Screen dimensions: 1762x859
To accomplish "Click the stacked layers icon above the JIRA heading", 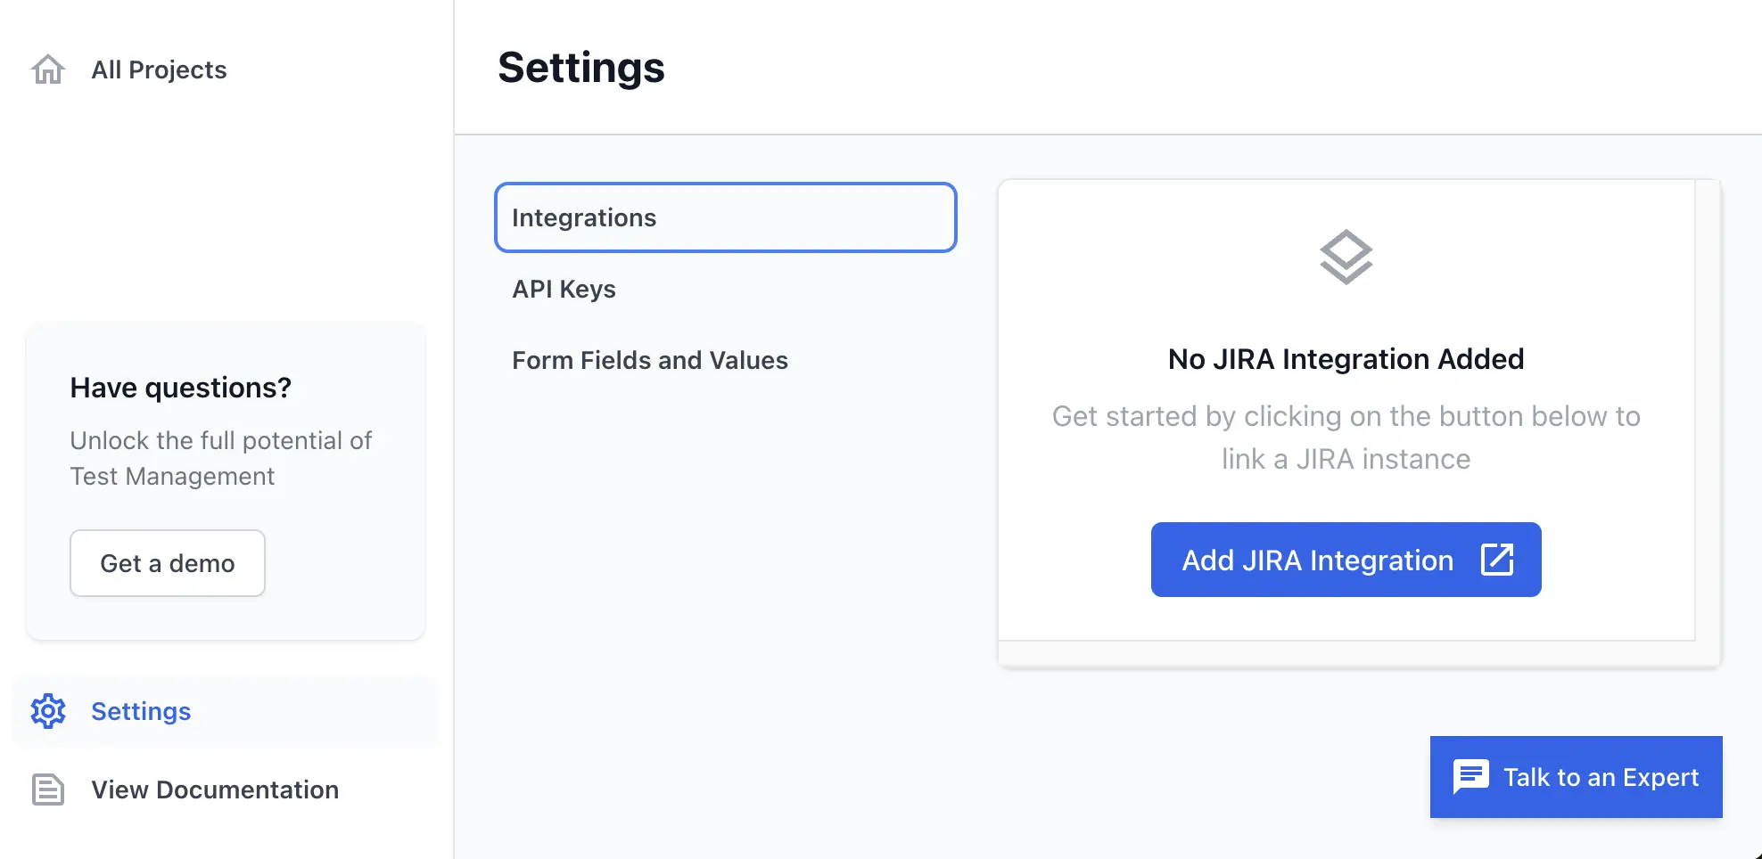I will coord(1346,258).
